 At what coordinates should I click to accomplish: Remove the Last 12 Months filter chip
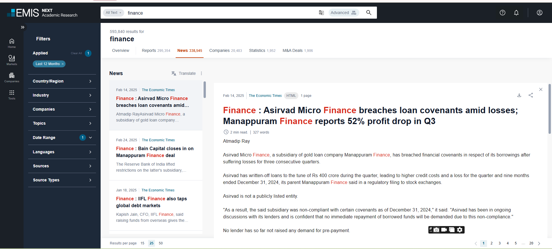pos(63,64)
